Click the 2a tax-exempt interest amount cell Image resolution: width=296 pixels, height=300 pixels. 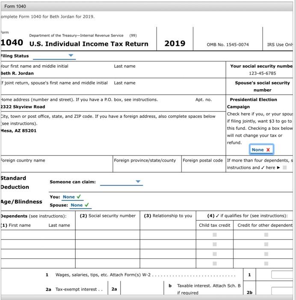click(x=142, y=288)
